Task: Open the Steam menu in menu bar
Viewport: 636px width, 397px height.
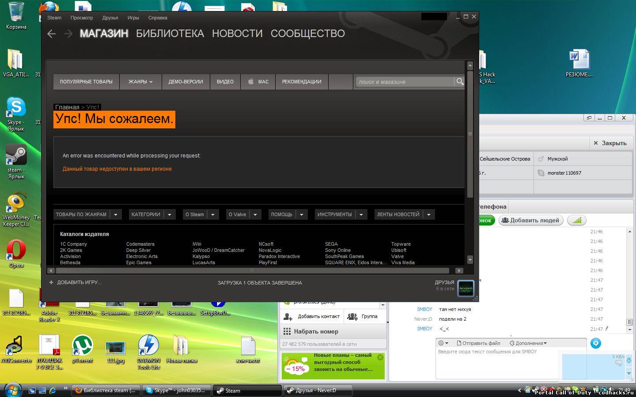Action: tap(54, 18)
